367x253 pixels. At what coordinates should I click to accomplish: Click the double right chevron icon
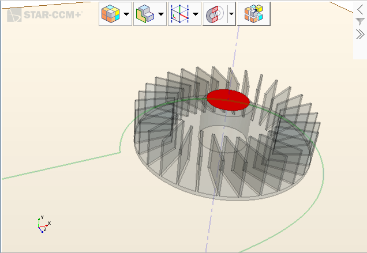[360, 34]
